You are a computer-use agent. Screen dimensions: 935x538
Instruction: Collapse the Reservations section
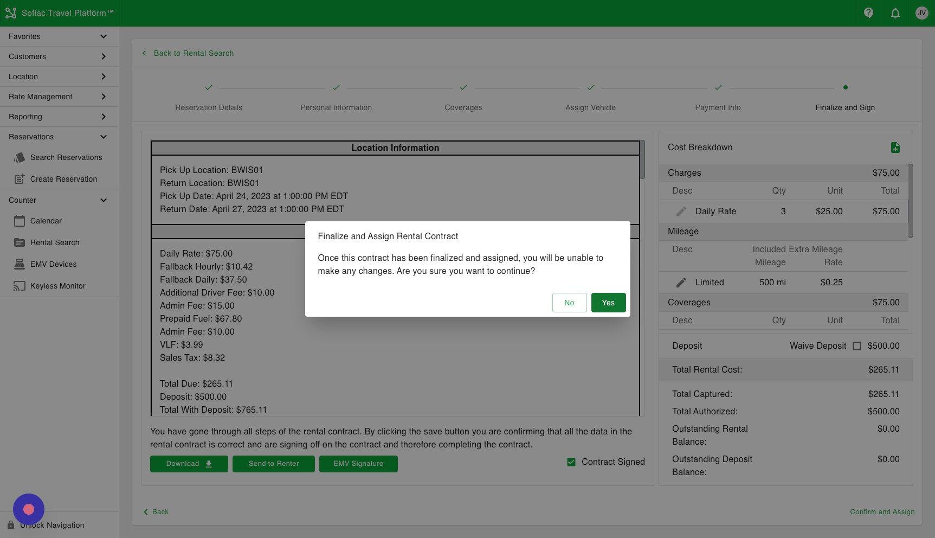(104, 136)
